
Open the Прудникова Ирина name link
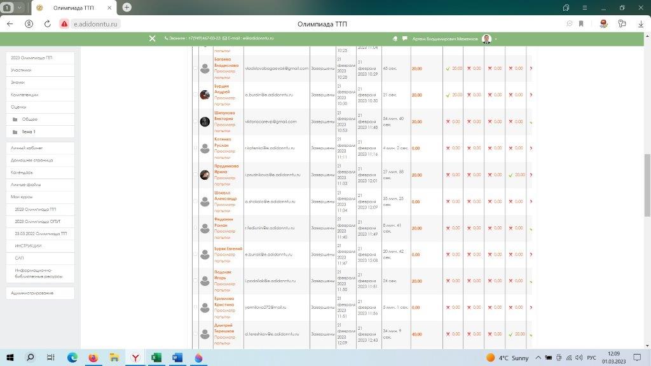pyautogui.click(x=226, y=169)
